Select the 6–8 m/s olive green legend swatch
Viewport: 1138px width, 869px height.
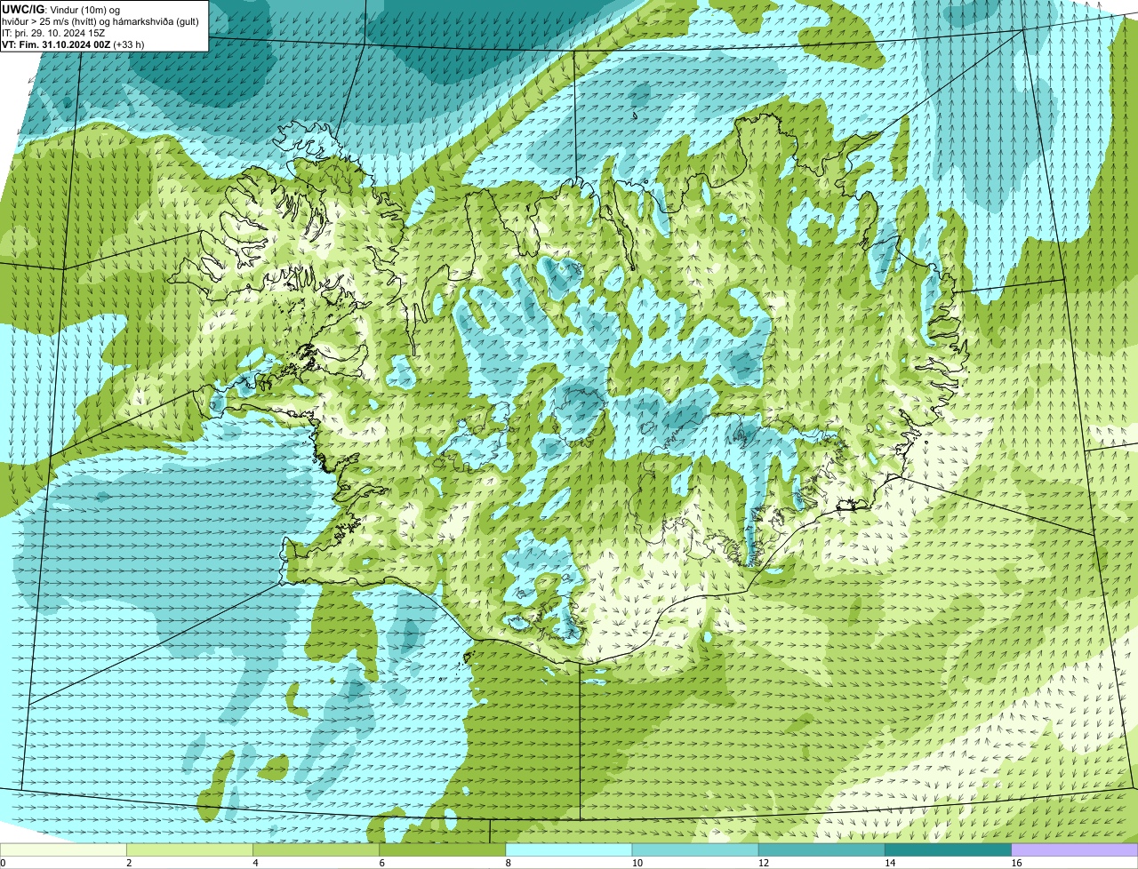tap(443, 849)
